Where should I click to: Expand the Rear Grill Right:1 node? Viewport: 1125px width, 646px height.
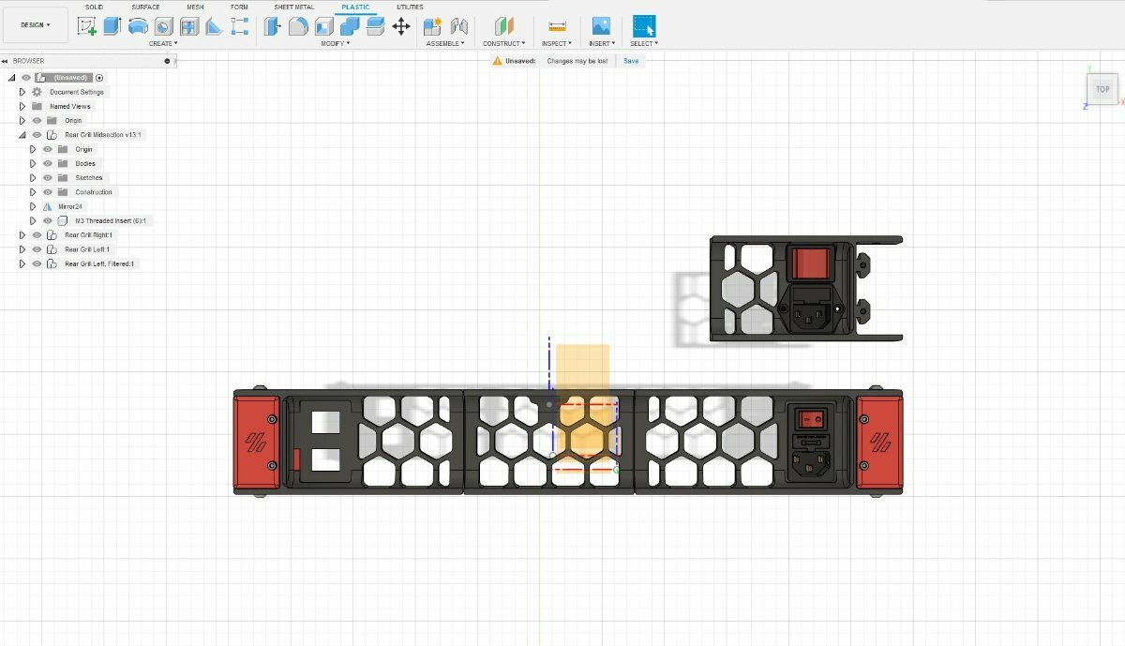(22, 235)
